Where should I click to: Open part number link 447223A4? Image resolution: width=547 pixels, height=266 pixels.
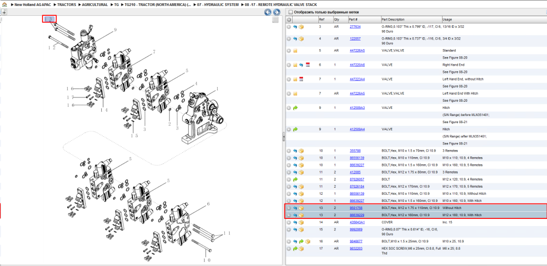click(x=357, y=79)
